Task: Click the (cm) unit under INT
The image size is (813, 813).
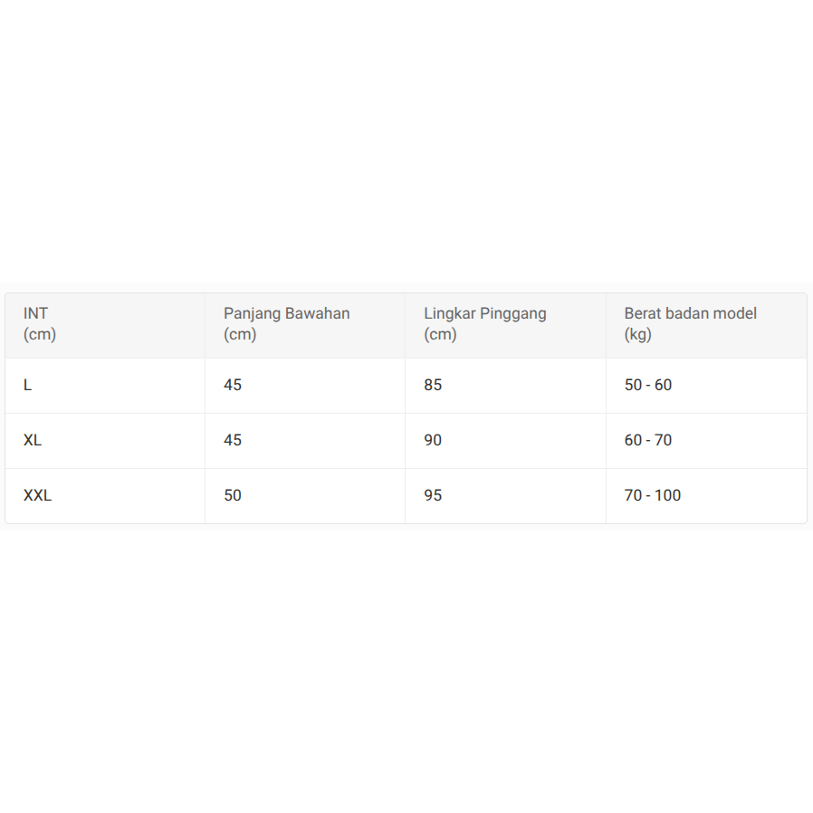Action: click(40, 334)
